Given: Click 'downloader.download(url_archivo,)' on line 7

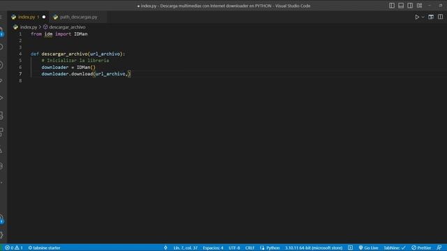Looking at the screenshot, I should point(86,74).
